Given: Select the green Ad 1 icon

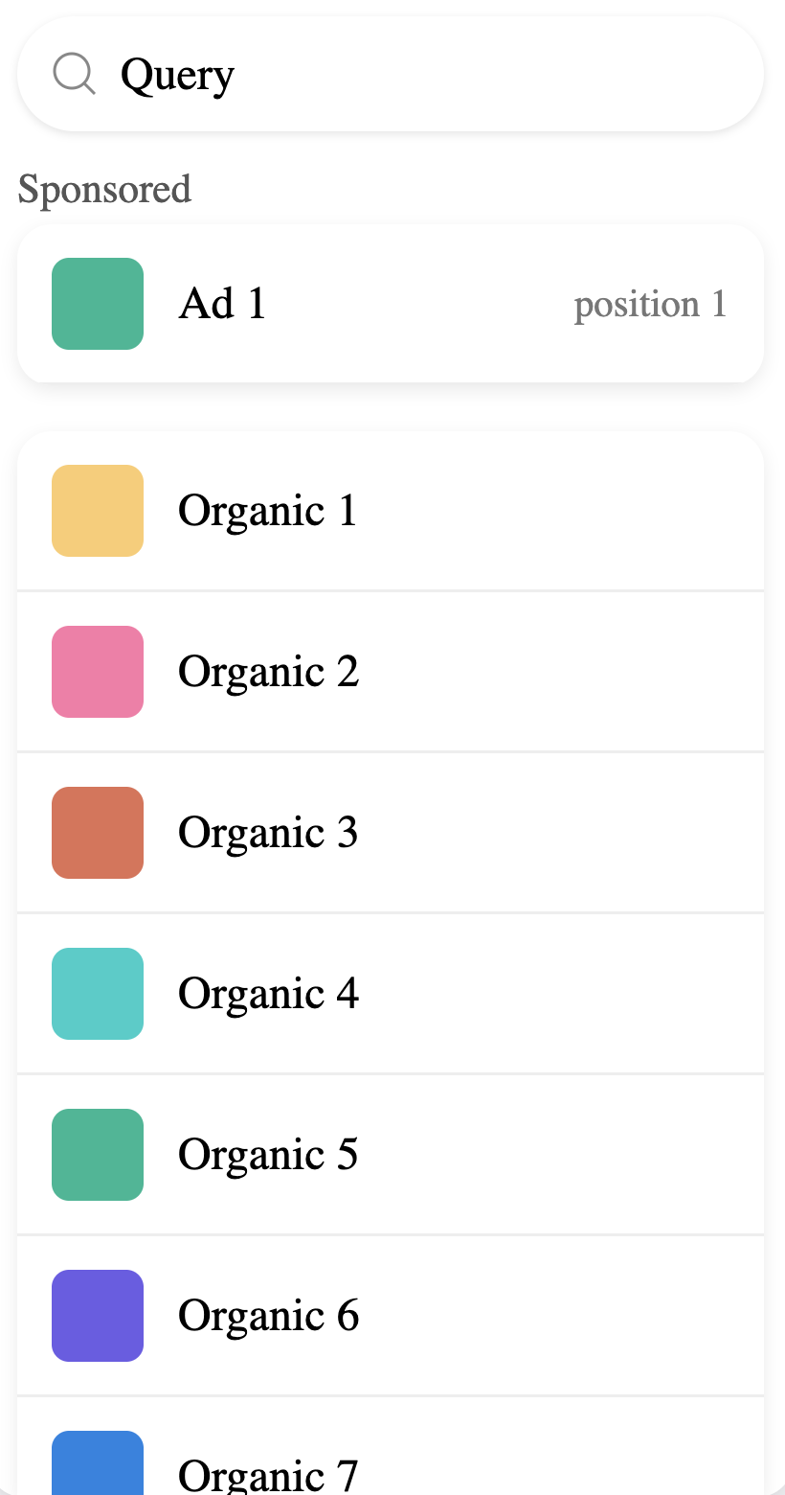Looking at the screenshot, I should 98,304.
